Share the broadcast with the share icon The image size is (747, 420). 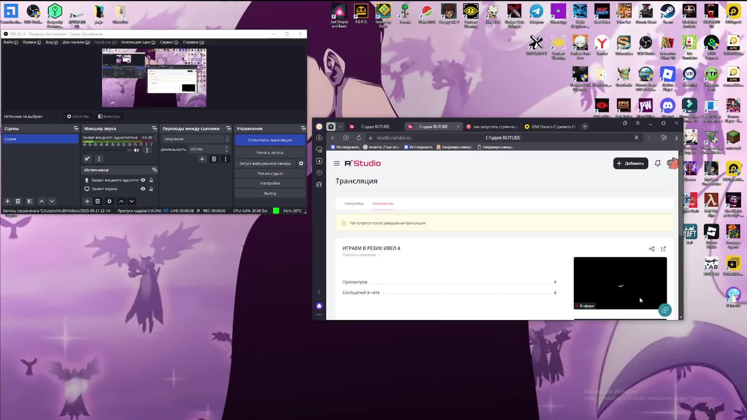652,249
